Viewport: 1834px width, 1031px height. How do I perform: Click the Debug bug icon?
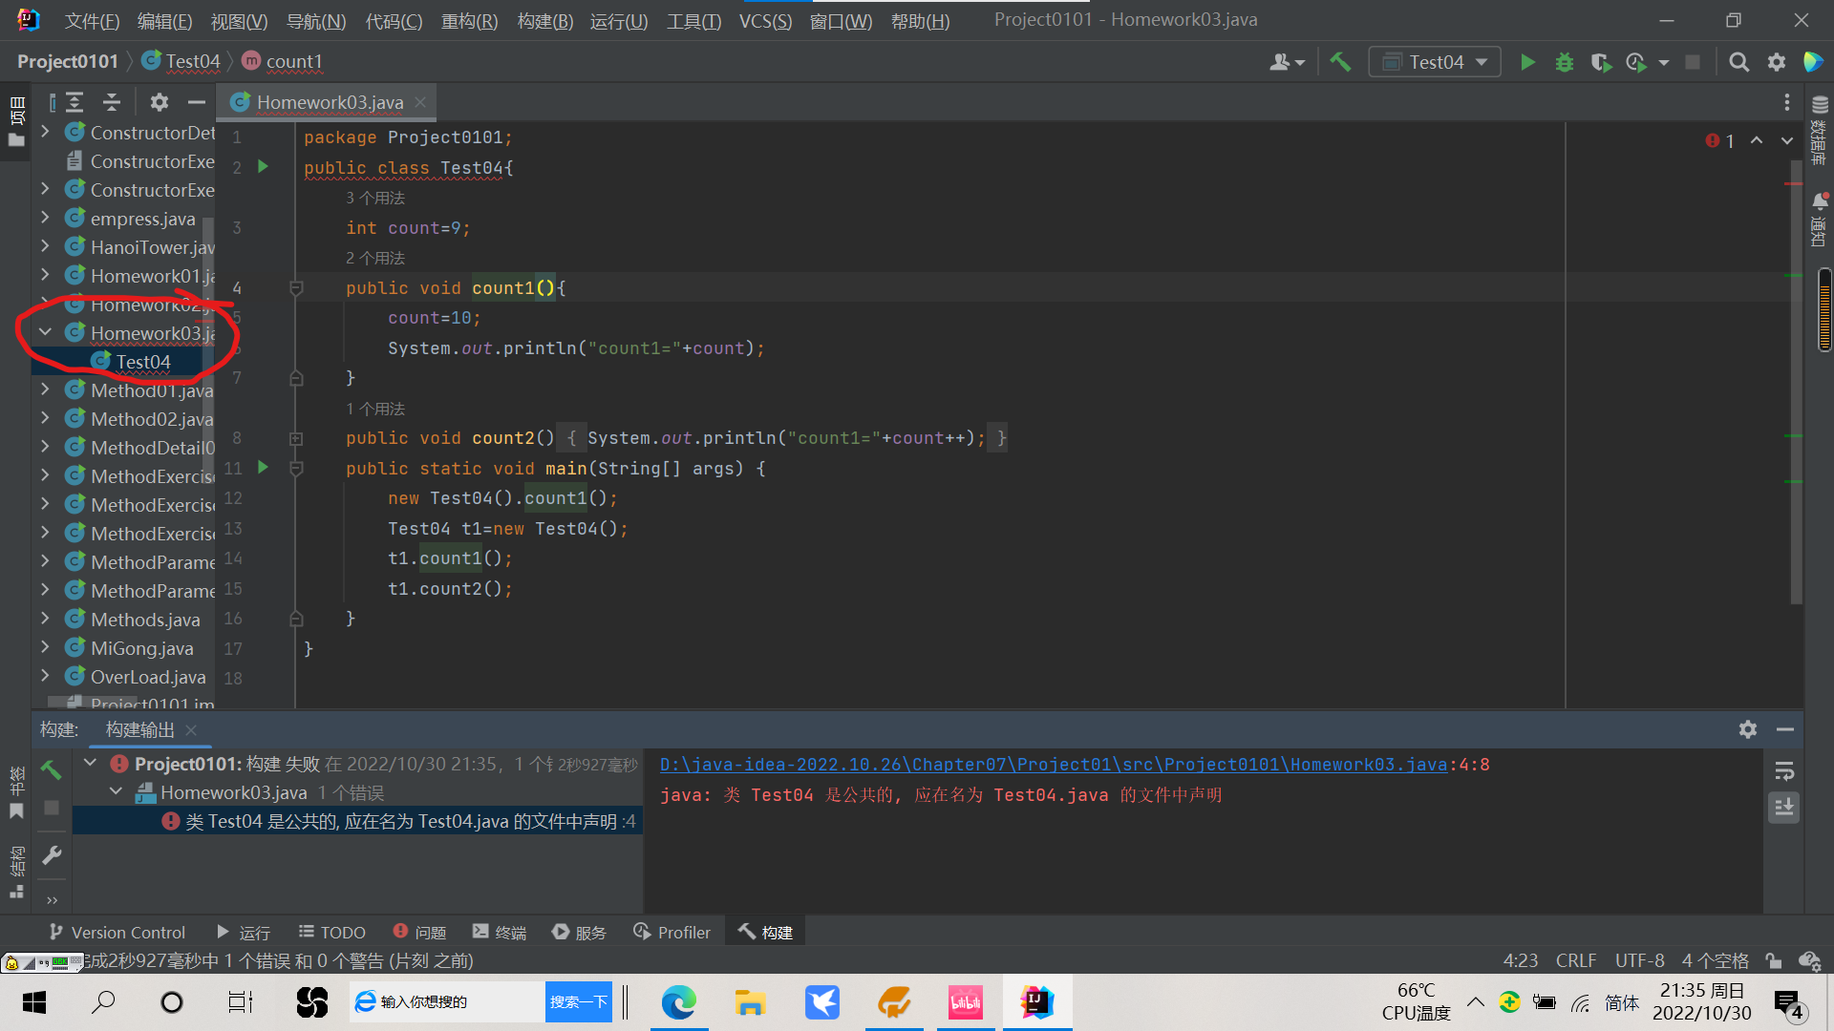[x=1564, y=62]
